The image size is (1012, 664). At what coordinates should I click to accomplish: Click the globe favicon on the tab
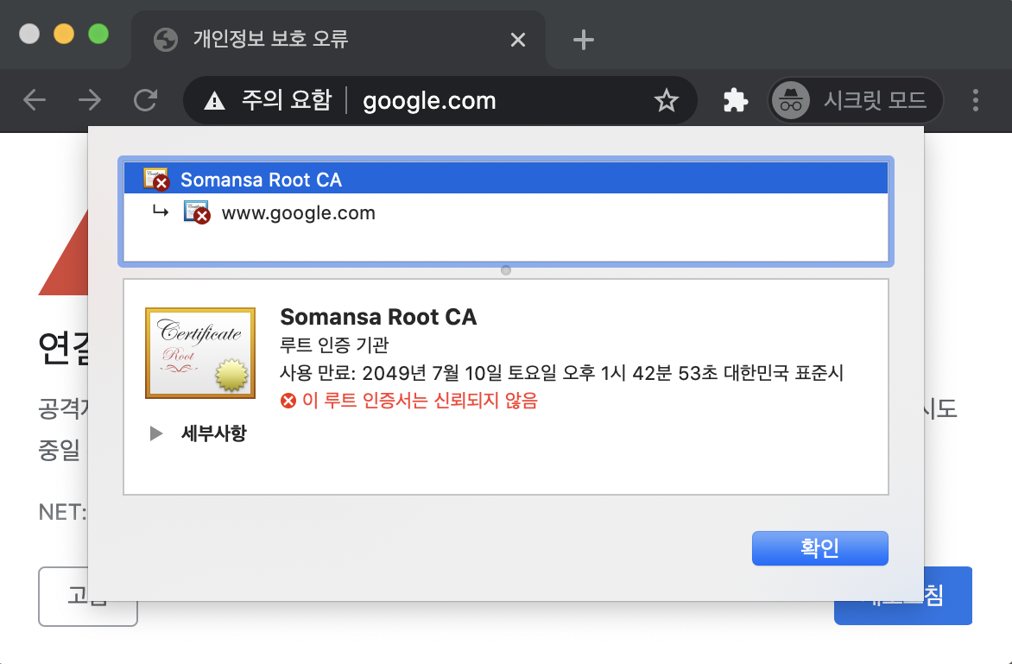point(166,40)
